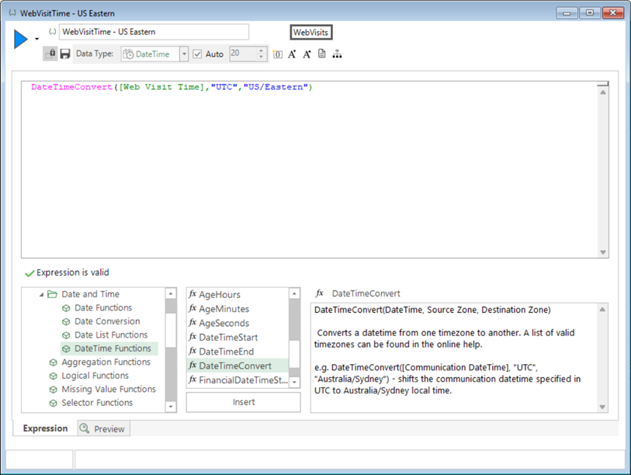Viewport: 631px width, 475px height.
Task: Click the expression name input field
Action: [154, 32]
